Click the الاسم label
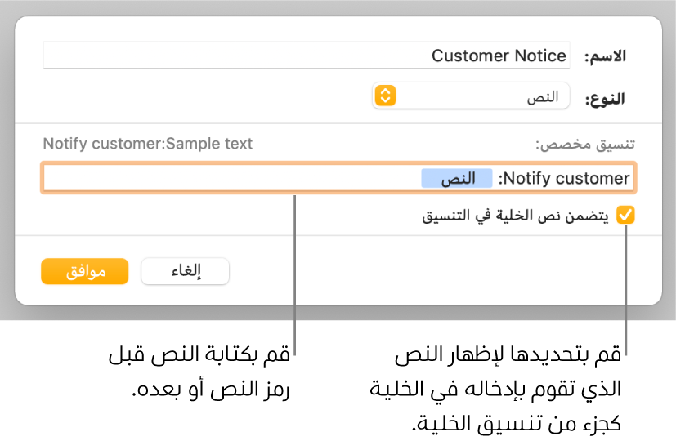The image size is (676, 441). coord(603,56)
